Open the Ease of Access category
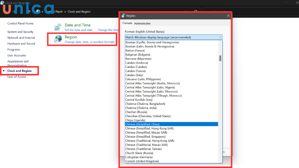Image resolution: width=299 pixels, height=168 pixels. coord(17,77)
